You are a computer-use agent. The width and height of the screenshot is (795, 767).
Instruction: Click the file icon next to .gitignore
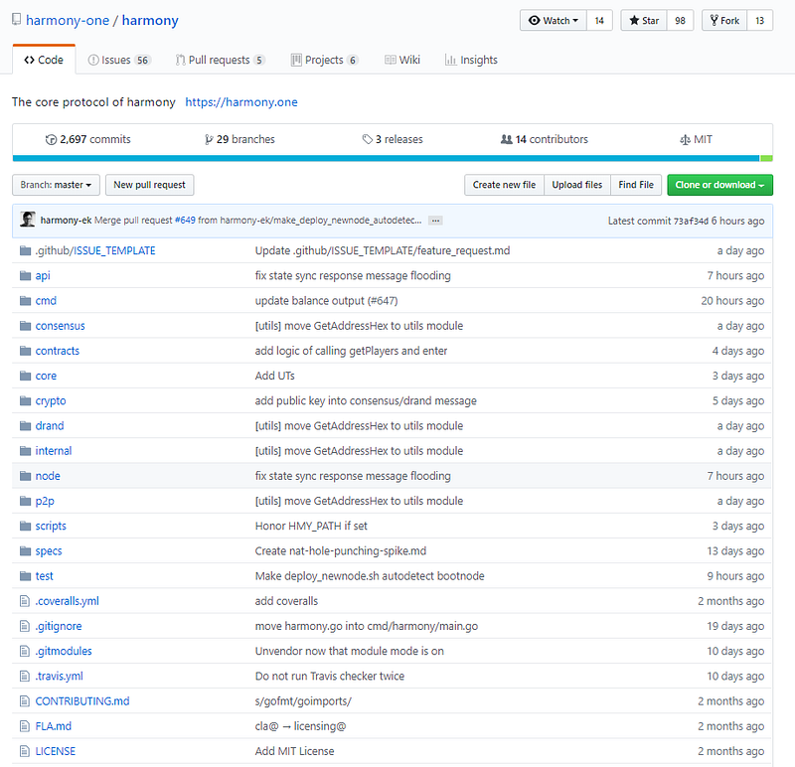point(24,626)
